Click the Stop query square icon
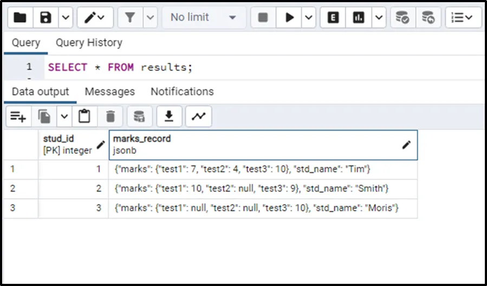Screen dimensions: 487x286 tap(263, 17)
